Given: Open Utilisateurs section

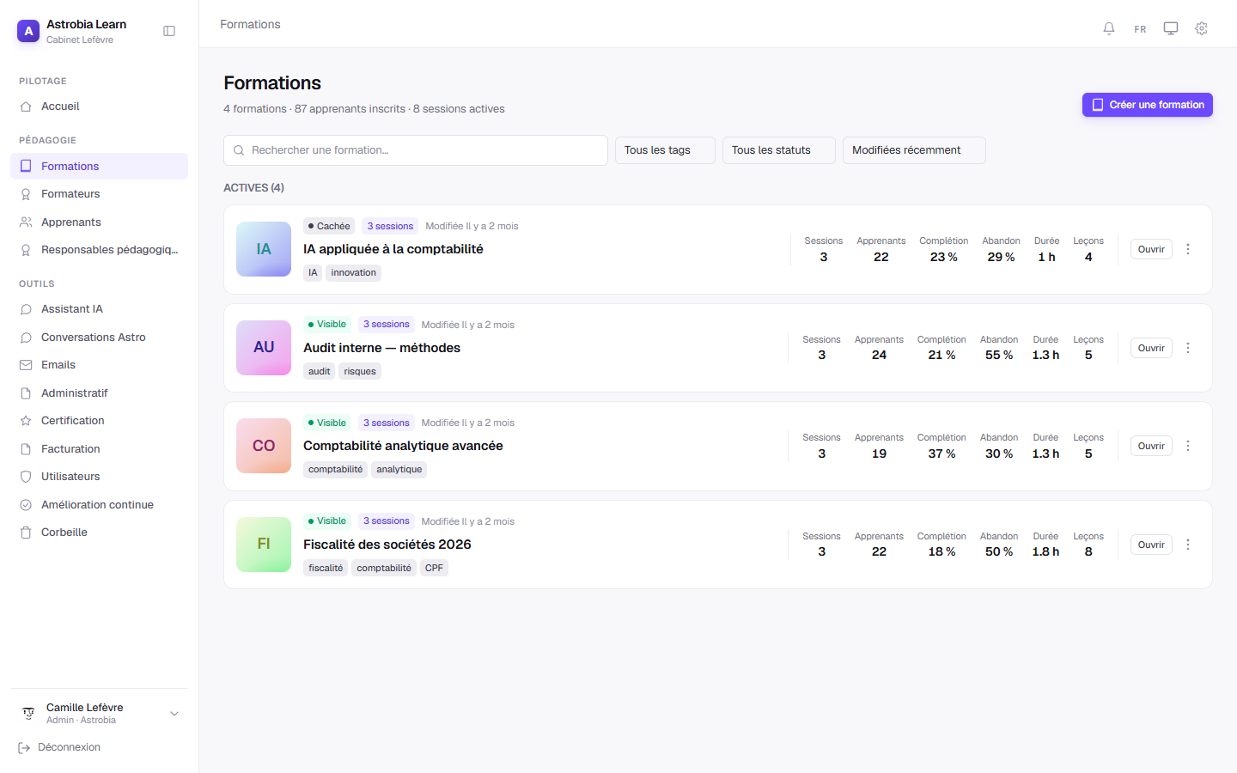Looking at the screenshot, I should point(99,477).
